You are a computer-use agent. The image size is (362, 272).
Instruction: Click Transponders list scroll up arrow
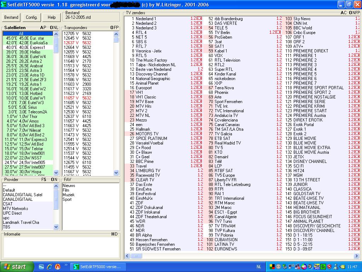[x=116, y=34]
